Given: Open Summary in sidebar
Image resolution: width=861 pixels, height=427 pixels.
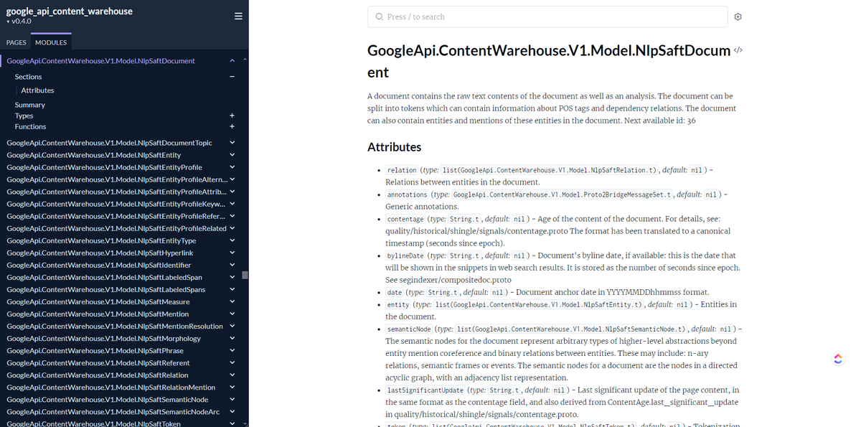Looking at the screenshot, I should click(29, 105).
